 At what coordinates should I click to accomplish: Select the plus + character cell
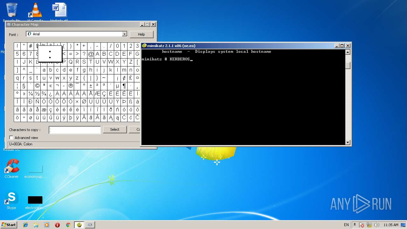click(84, 46)
